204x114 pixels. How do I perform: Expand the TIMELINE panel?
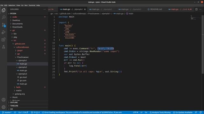(28, 106)
